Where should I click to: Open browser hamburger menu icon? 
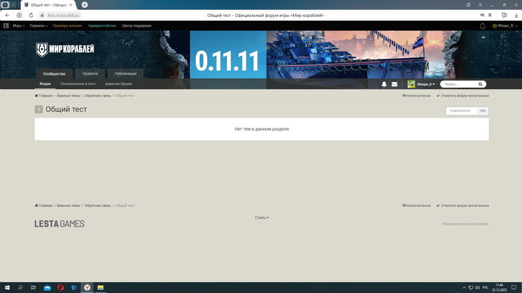pos(480,5)
